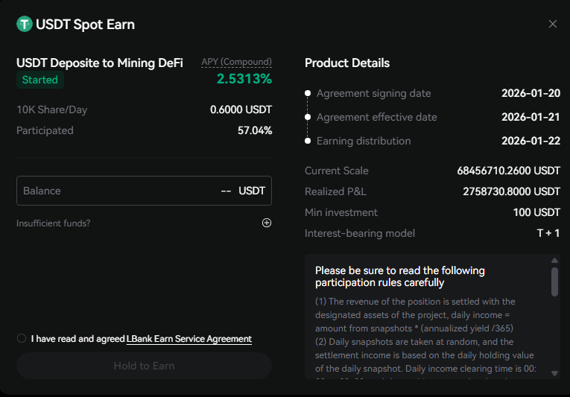The image size is (570, 397).
Task: Click the Agreement effective date timeline dot
Action: [308, 117]
